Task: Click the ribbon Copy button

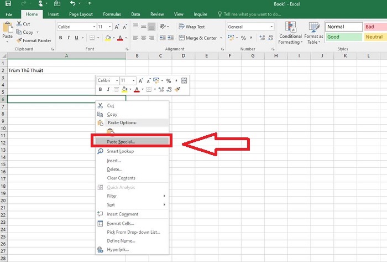Action: (x=25, y=32)
